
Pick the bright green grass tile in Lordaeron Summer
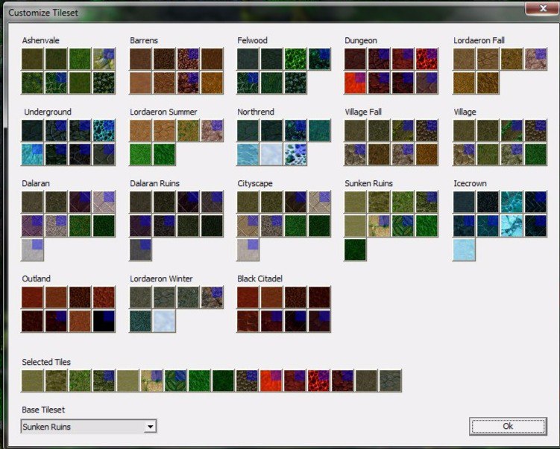140,154
